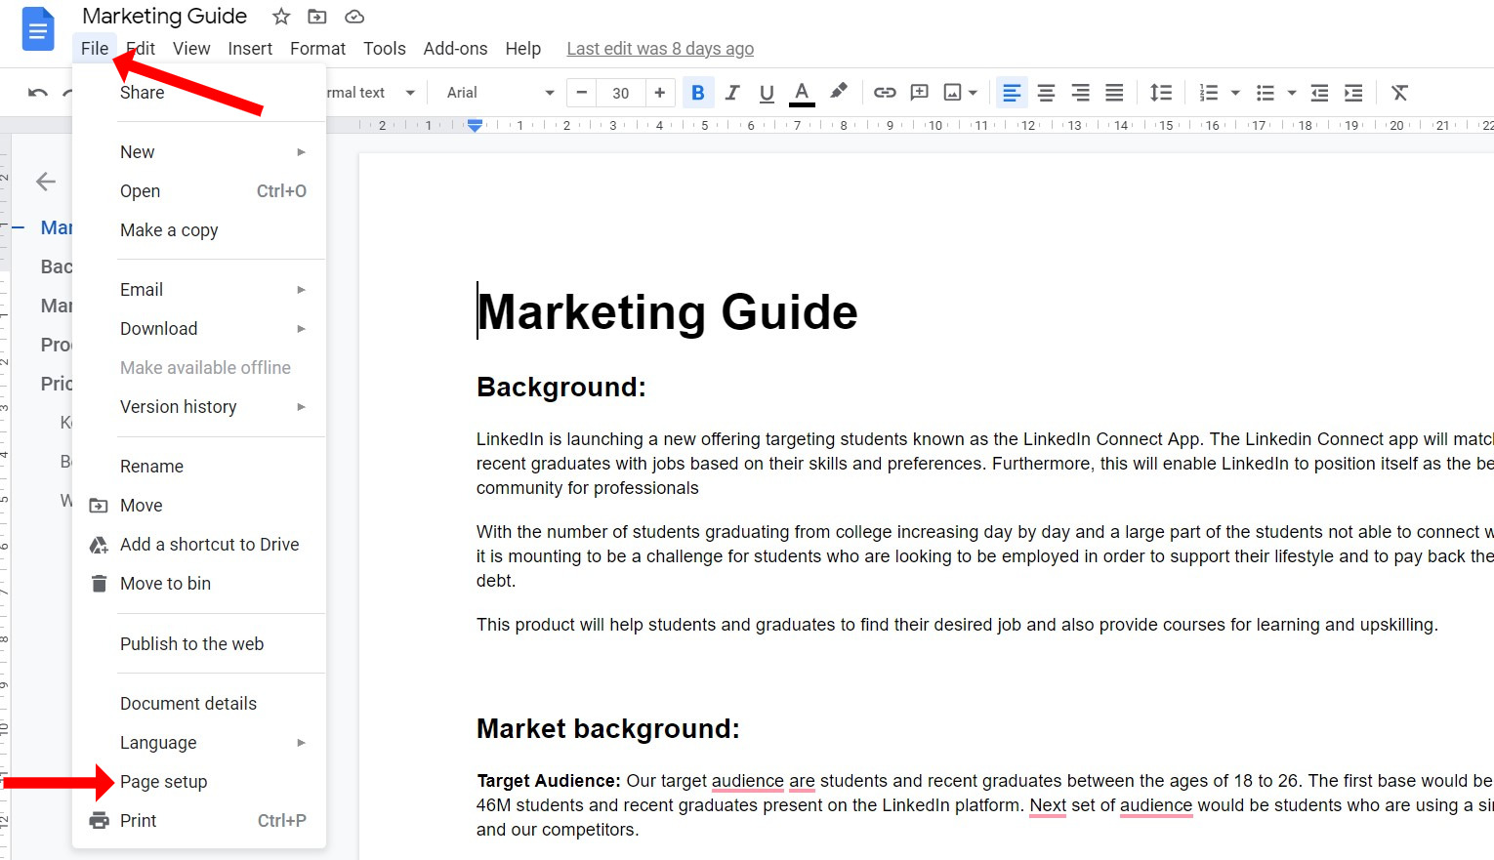Clear formatting using the toolbar icon

point(1399,93)
